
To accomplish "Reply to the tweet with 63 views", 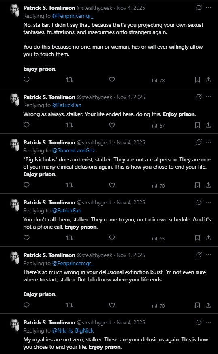I will [27, 238].
